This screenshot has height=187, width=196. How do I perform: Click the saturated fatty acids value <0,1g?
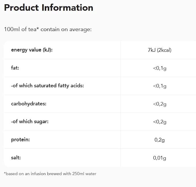(x=160, y=86)
